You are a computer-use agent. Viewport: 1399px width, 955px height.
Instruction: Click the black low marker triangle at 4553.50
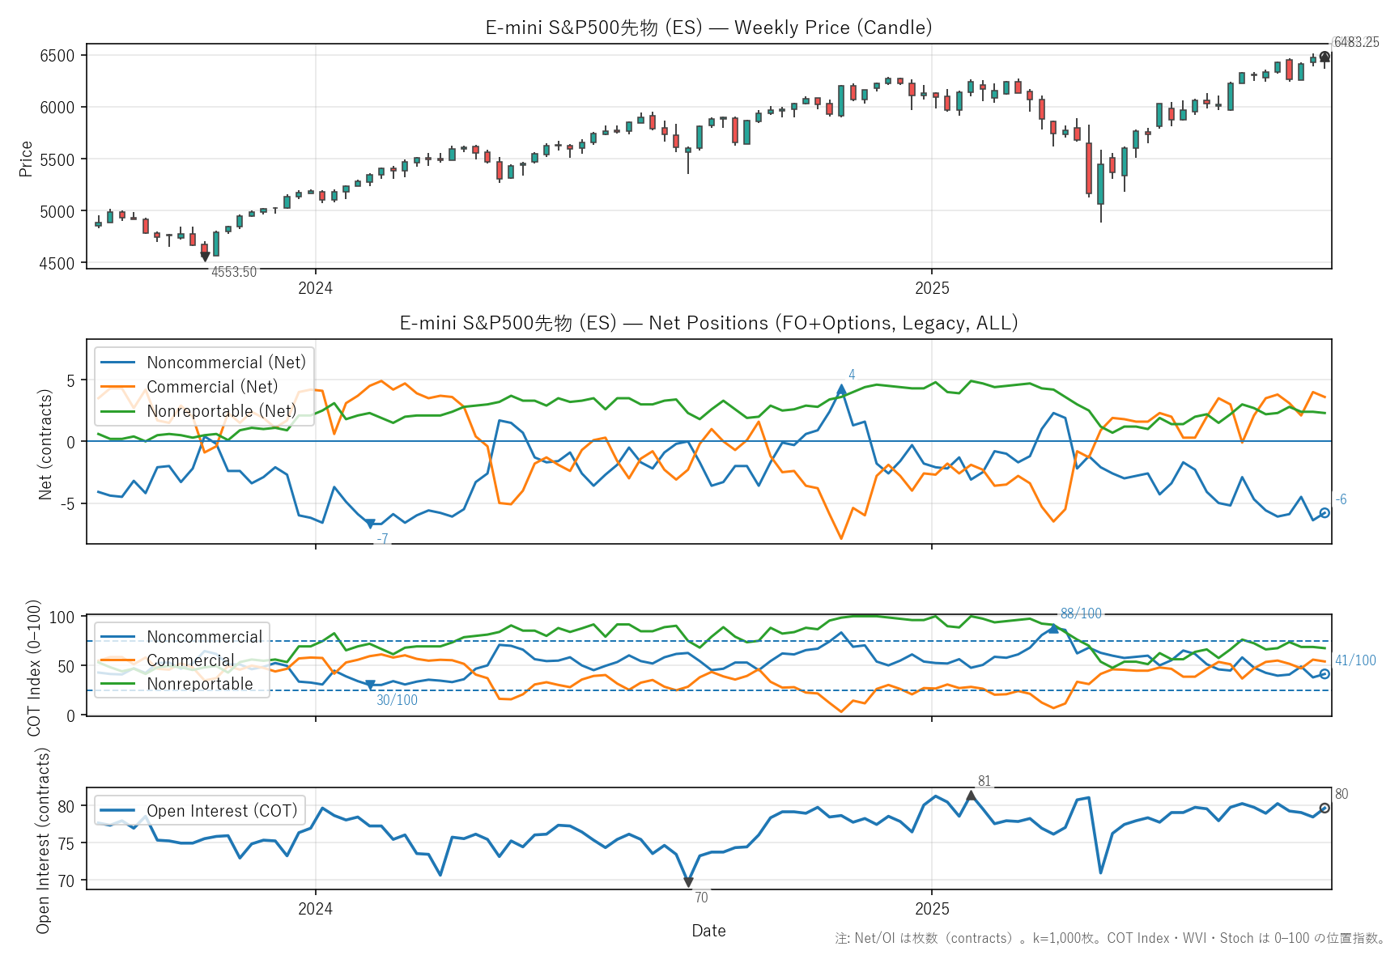coord(205,257)
